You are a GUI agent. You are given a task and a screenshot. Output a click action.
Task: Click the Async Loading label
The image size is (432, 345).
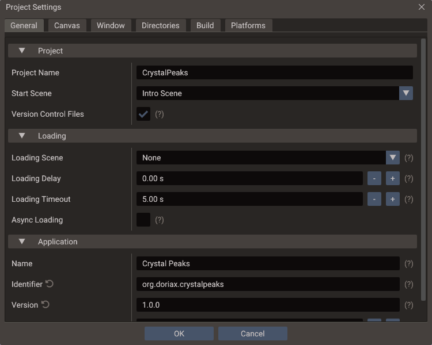(x=37, y=220)
